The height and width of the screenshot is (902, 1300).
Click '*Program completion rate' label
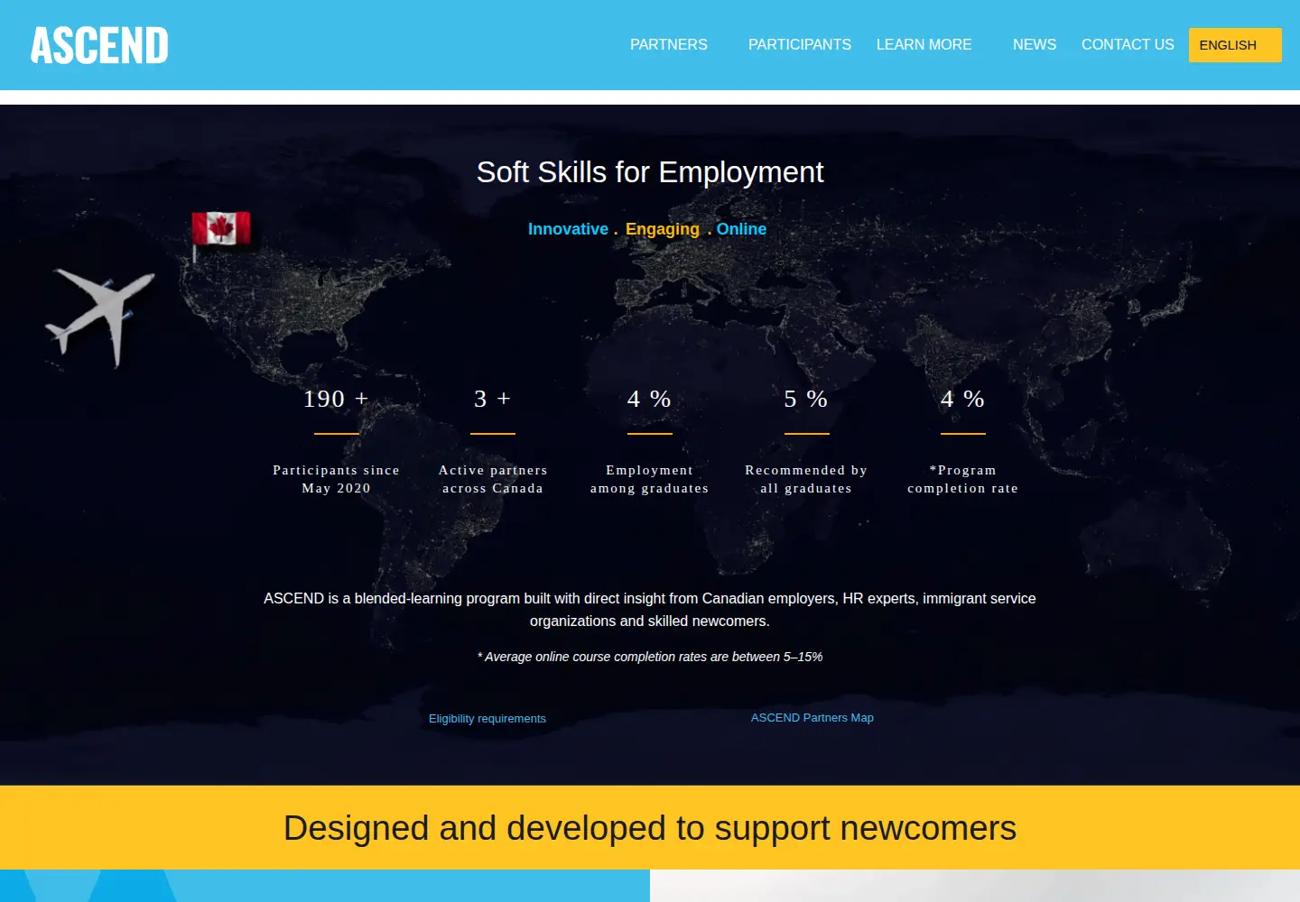[963, 479]
